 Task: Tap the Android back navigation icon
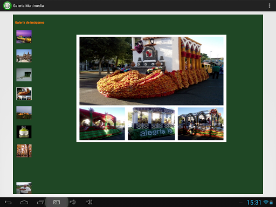tap(8, 203)
